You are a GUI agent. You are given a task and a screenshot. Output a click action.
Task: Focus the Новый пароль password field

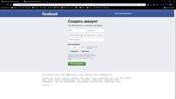(x=86, y=40)
